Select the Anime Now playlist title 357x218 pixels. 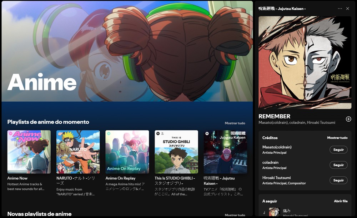(17, 178)
